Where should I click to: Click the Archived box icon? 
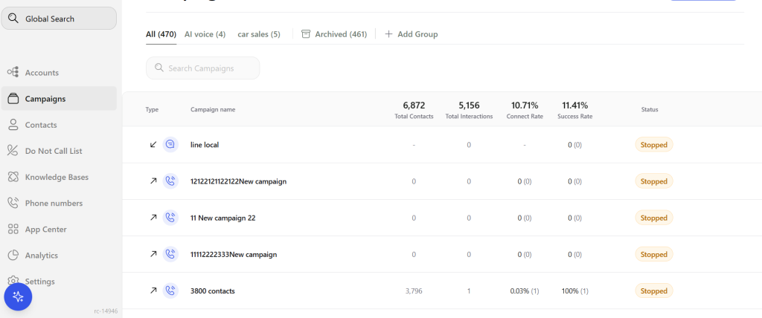[x=306, y=34]
